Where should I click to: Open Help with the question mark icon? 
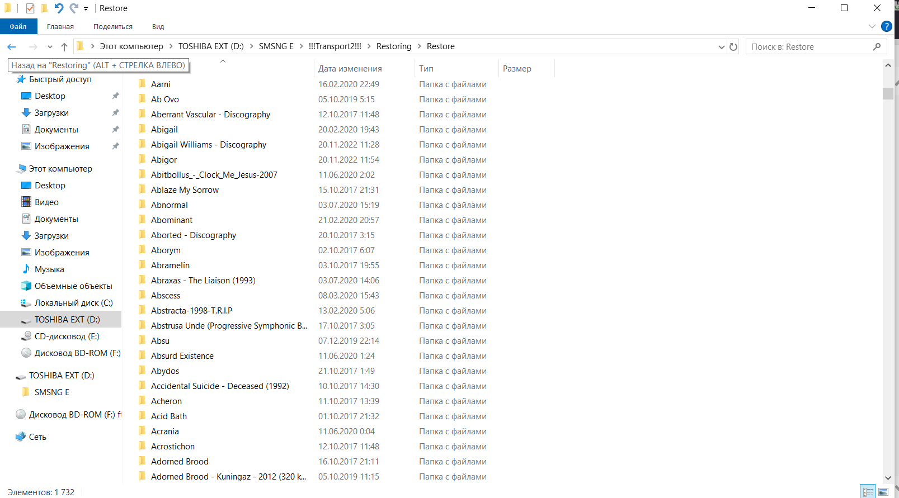point(887,26)
